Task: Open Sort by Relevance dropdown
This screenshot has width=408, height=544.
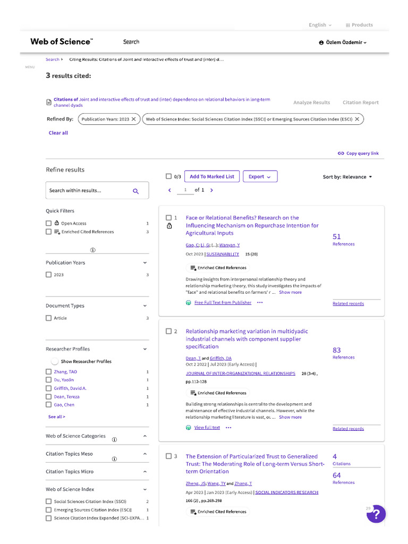Action: point(347,177)
